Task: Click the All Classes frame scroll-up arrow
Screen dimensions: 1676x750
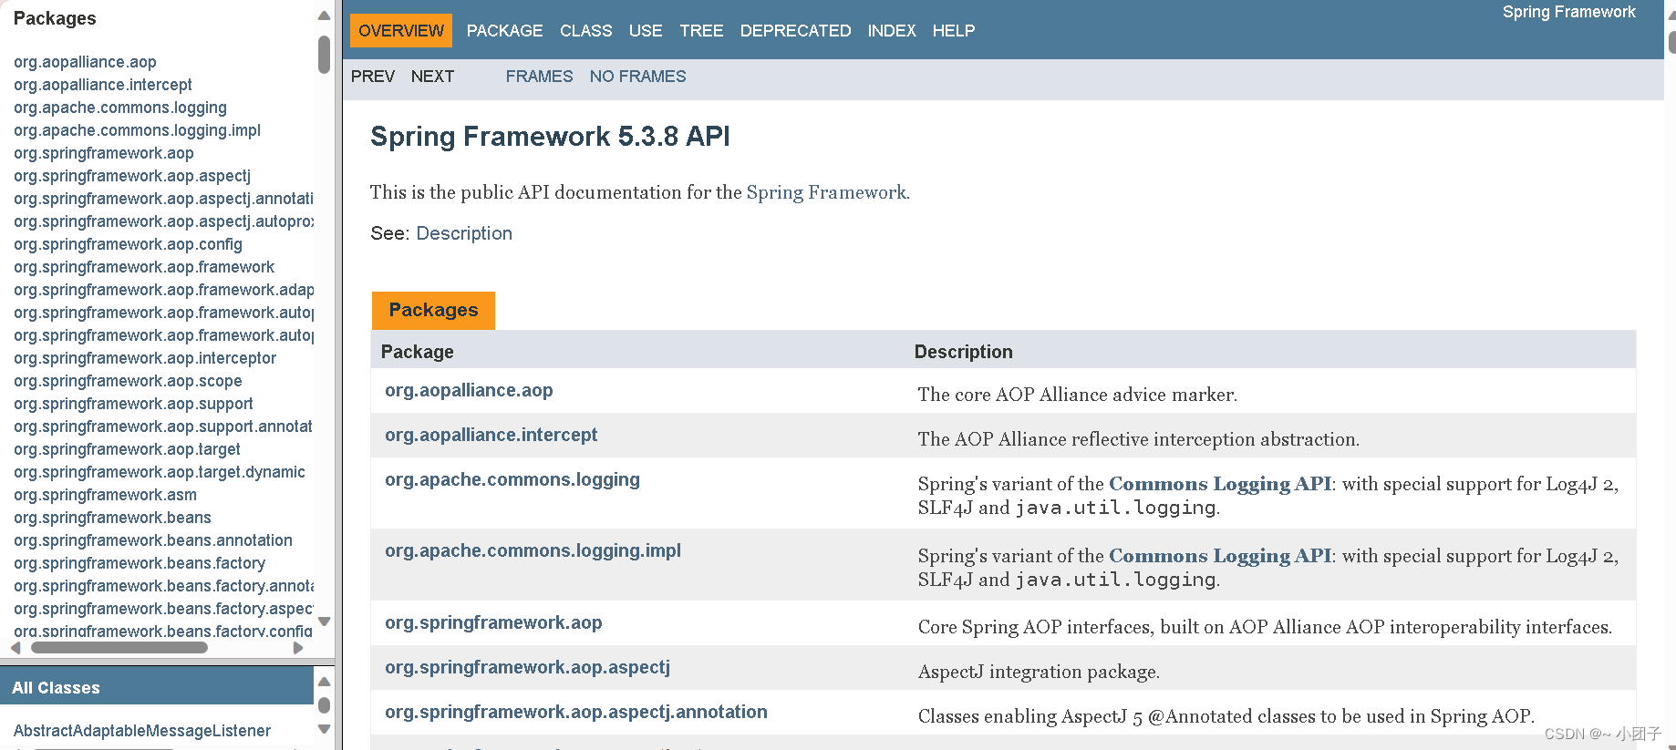Action: pos(324,682)
